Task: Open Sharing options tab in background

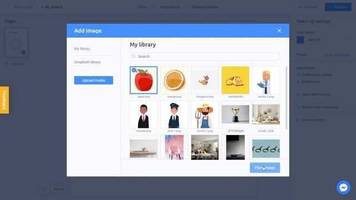Action: [x=205, y=7]
